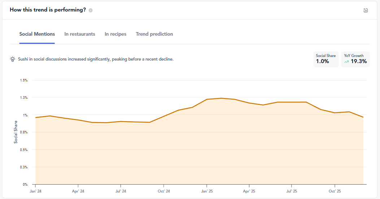Click the chart icon in the top-right corner
Image resolution: width=380 pixels, height=199 pixels.
(x=366, y=10)
